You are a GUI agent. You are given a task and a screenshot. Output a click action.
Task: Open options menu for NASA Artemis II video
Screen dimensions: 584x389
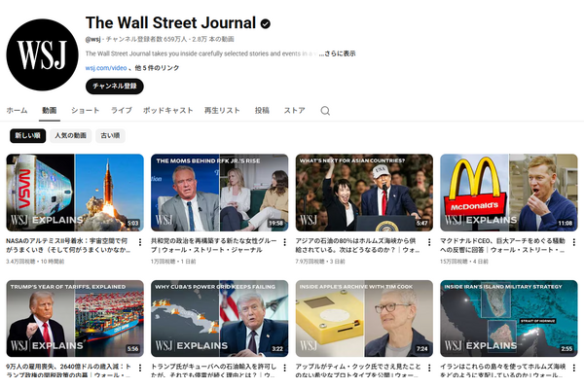click(140, 242)
